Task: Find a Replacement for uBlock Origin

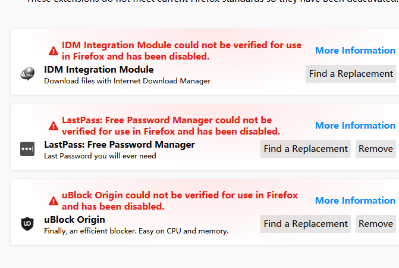Action: tap(306, 224)
